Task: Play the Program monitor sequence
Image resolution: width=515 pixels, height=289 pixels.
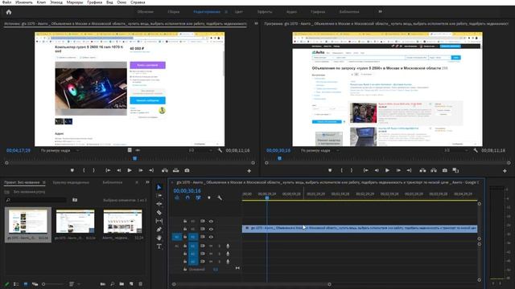Action: pyautogui.click(x=387, y=170)
